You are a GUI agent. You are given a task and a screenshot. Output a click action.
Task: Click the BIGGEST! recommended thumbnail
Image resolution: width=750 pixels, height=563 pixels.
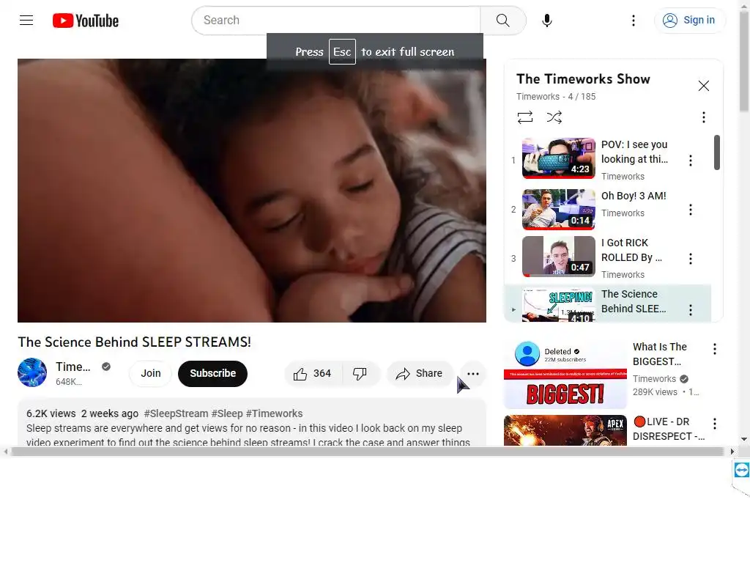point(565,375)
